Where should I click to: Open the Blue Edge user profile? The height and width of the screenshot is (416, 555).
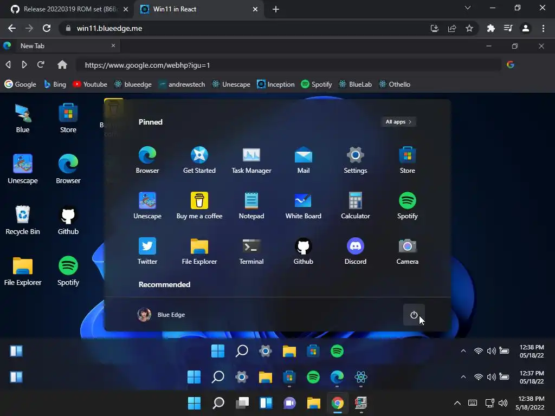coord(161,315)
